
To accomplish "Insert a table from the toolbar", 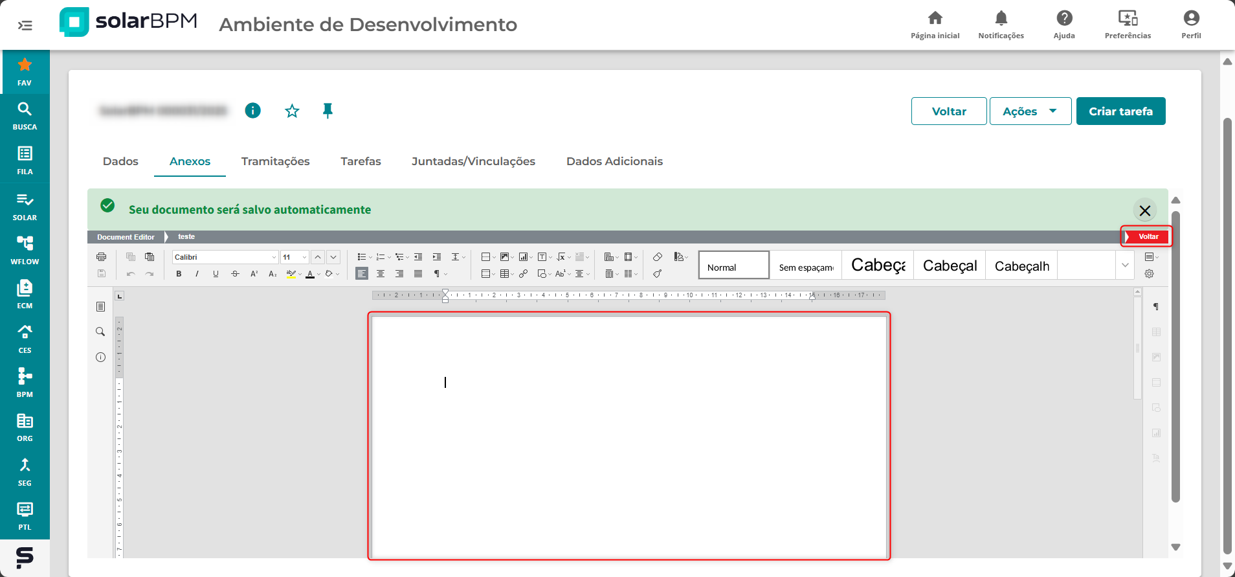I will pyautogui.click(x=504, y=274).
